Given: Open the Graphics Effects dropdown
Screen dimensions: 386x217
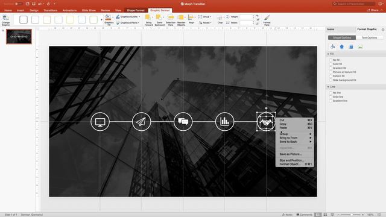Looking at the screenshot, I should pyautogui.click(x=127, y=23).
